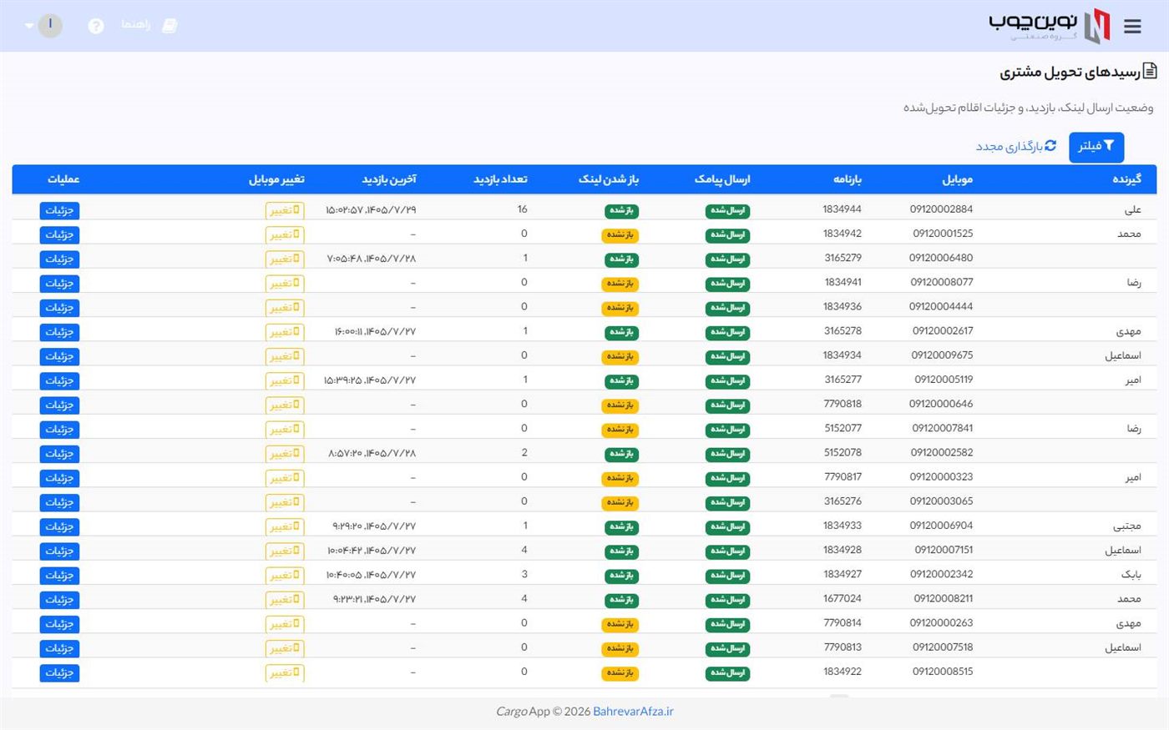Open جزئیات for mobile 09120007151
The width and height of the screenshot is (1169, 730).
tap(59, 551)
